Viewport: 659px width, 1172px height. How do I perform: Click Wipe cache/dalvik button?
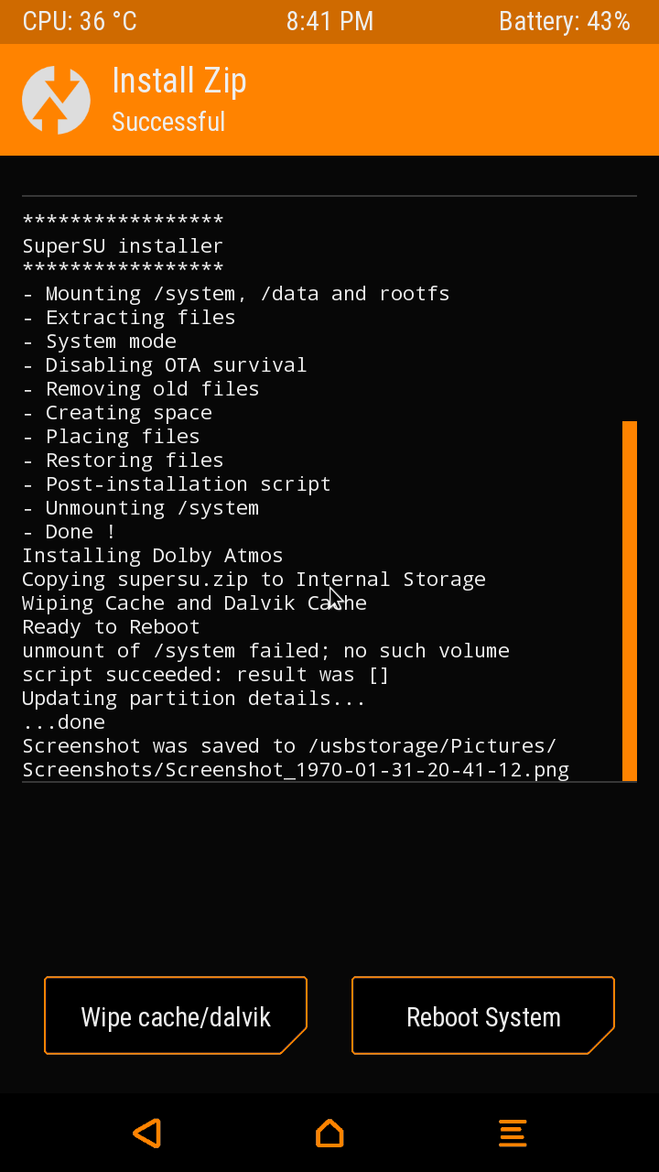click(176, 1016)
